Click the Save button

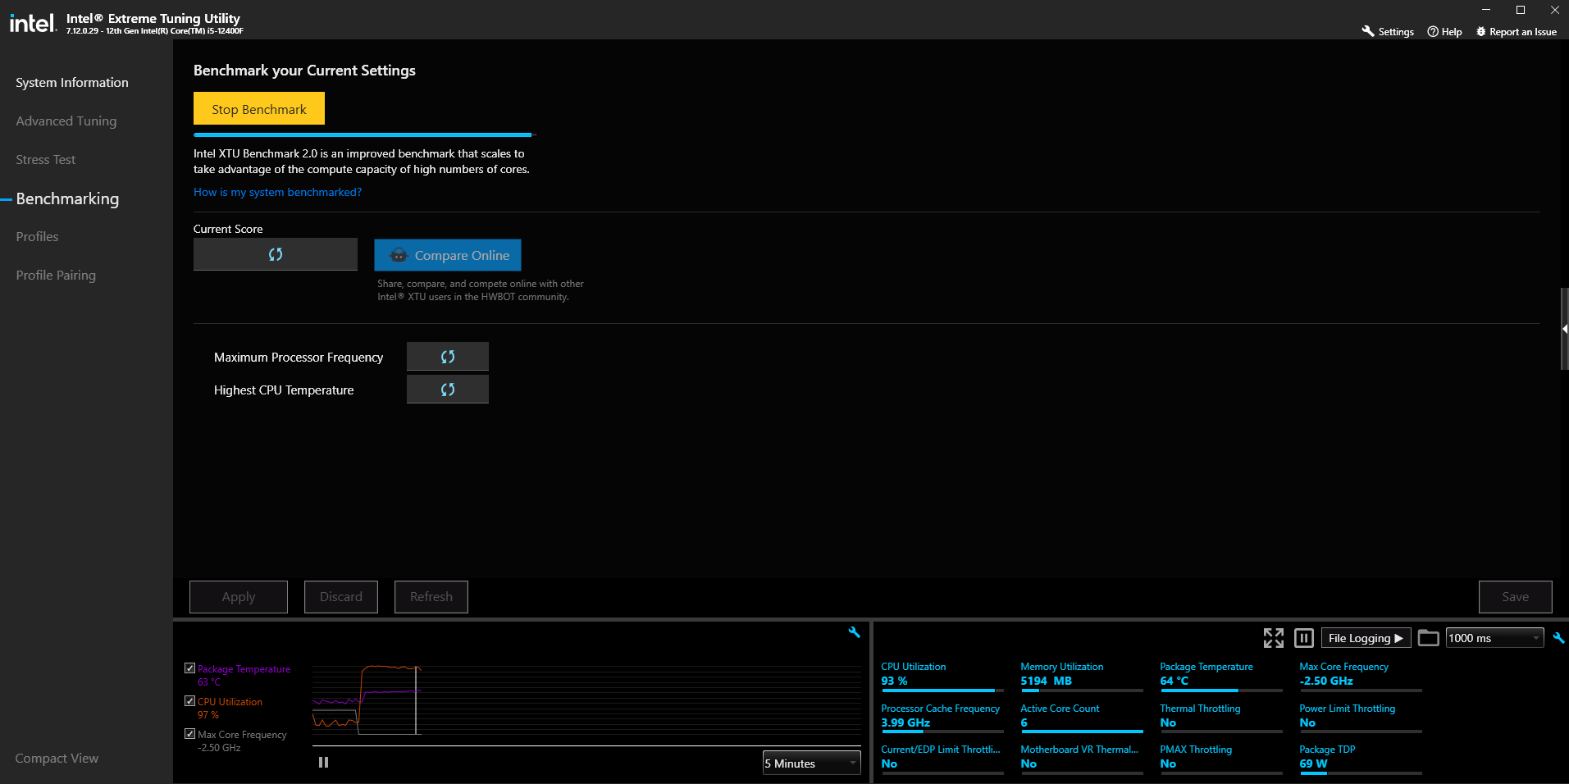click(x=1516, y=597)
